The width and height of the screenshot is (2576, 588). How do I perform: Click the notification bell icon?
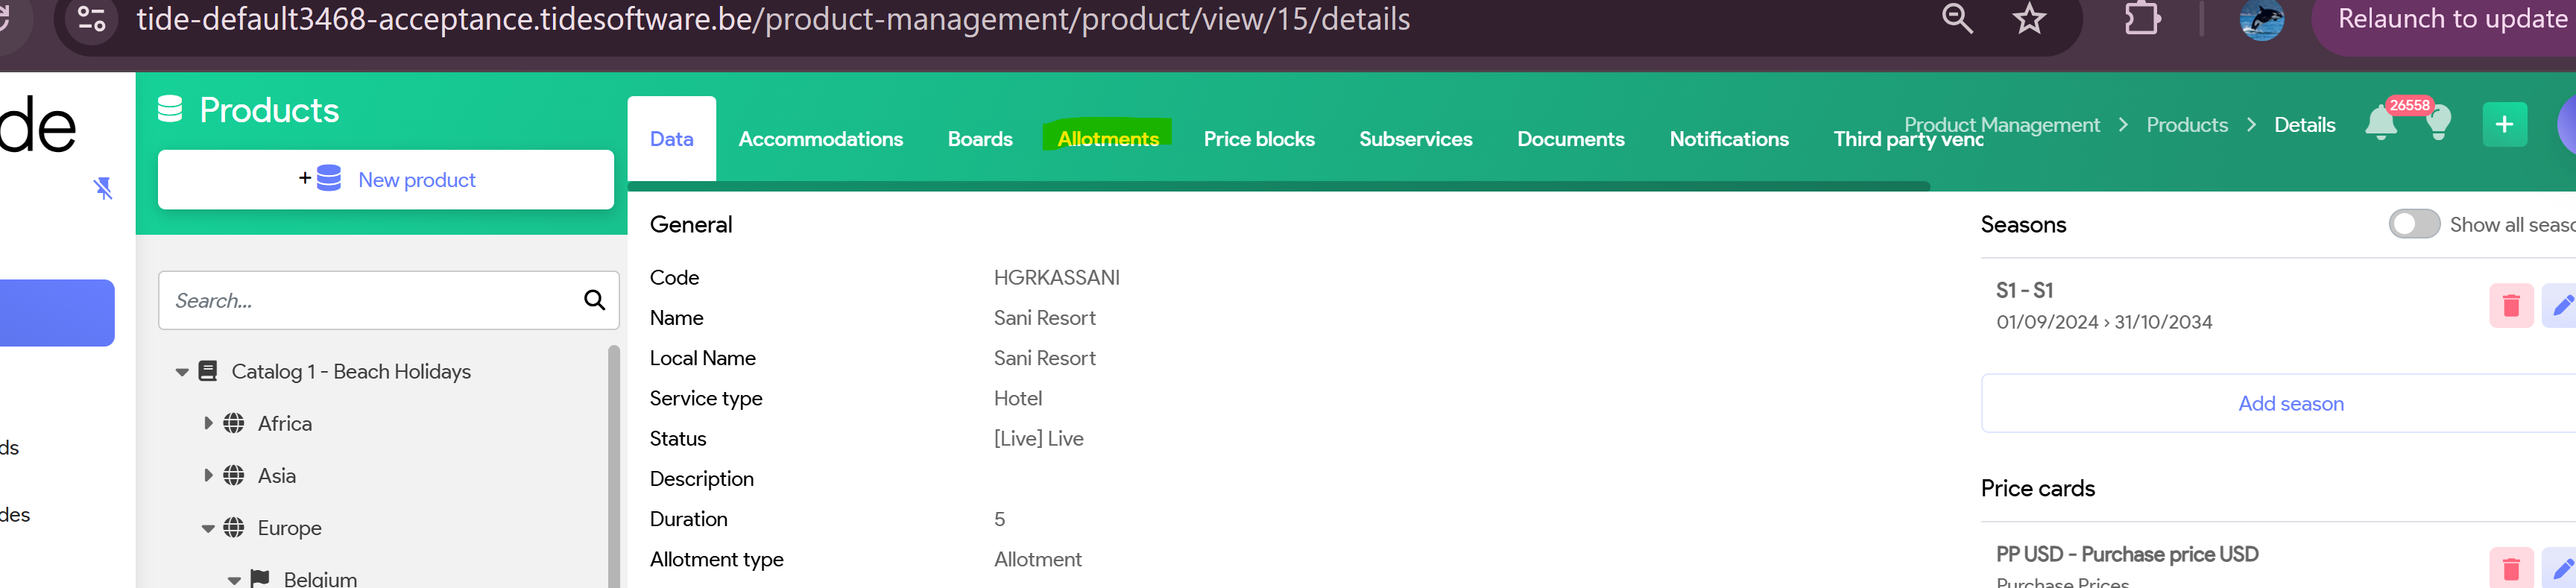[x=2380, y=125]
